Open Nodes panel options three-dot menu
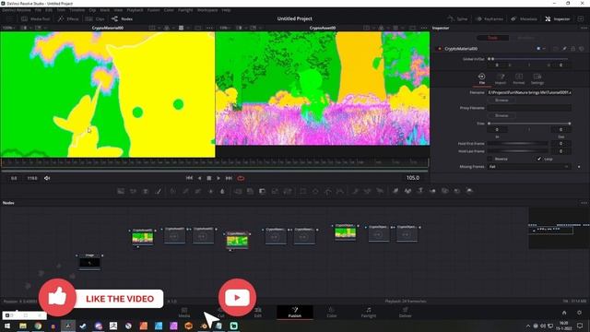 click(584, 203)
